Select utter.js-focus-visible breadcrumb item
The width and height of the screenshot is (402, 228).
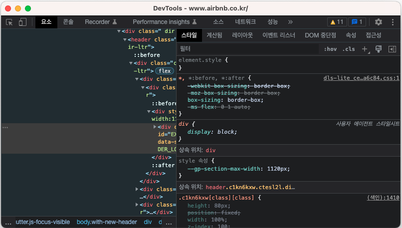tap(43, 222)
